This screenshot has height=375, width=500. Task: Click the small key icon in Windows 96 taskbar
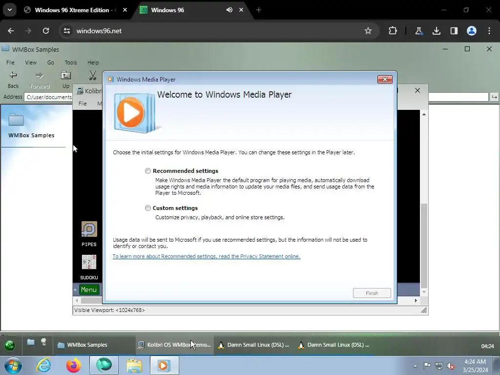(43, 342)
